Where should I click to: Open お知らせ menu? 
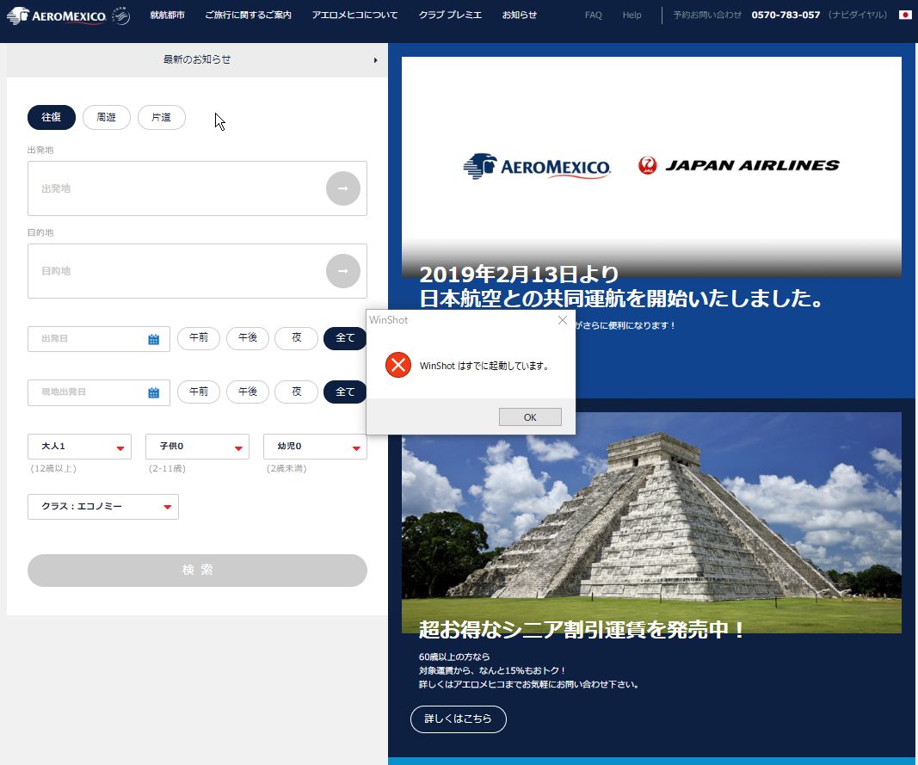tap(520, 15)
